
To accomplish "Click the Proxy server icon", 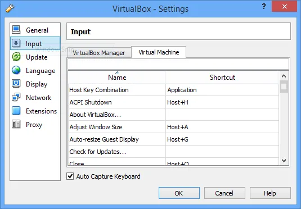I will [x=16, y=124].
